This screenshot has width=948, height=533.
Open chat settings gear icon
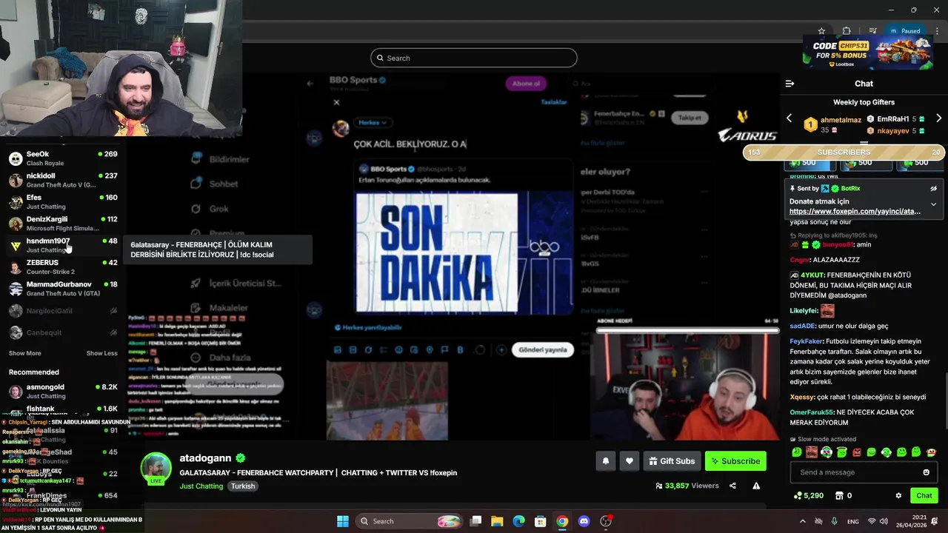pyautogui.click(x=898, y=496)
